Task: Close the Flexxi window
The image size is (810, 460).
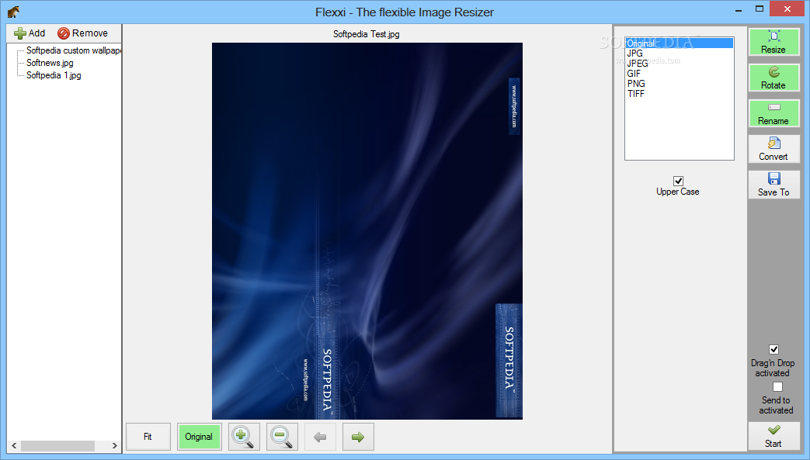Action: pos(787,9)
